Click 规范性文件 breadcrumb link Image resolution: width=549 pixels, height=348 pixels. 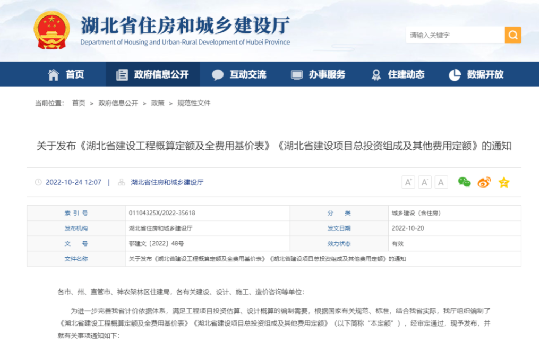pos(194,103)
